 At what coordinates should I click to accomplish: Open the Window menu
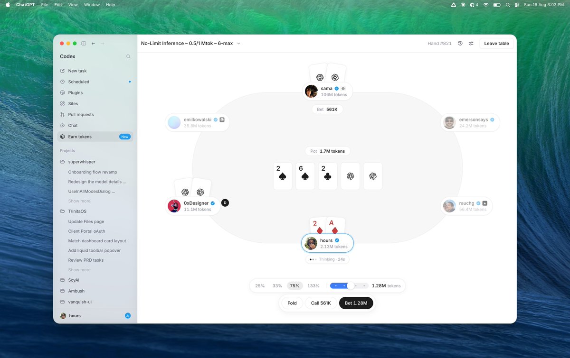(92, 5)
